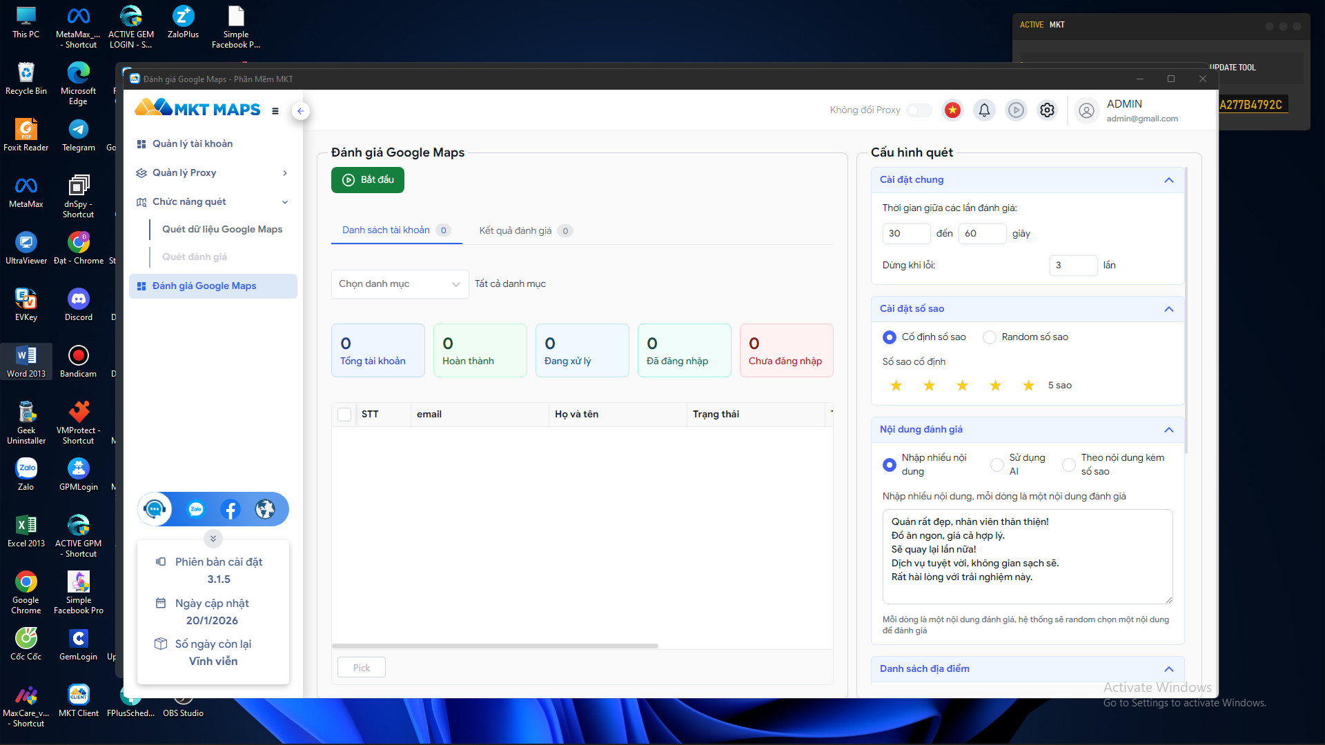This screenshot has height=745, width=1325.
Task: Select Đánh giá Google Maps sidebar item
Action: [x=213, y=286]
